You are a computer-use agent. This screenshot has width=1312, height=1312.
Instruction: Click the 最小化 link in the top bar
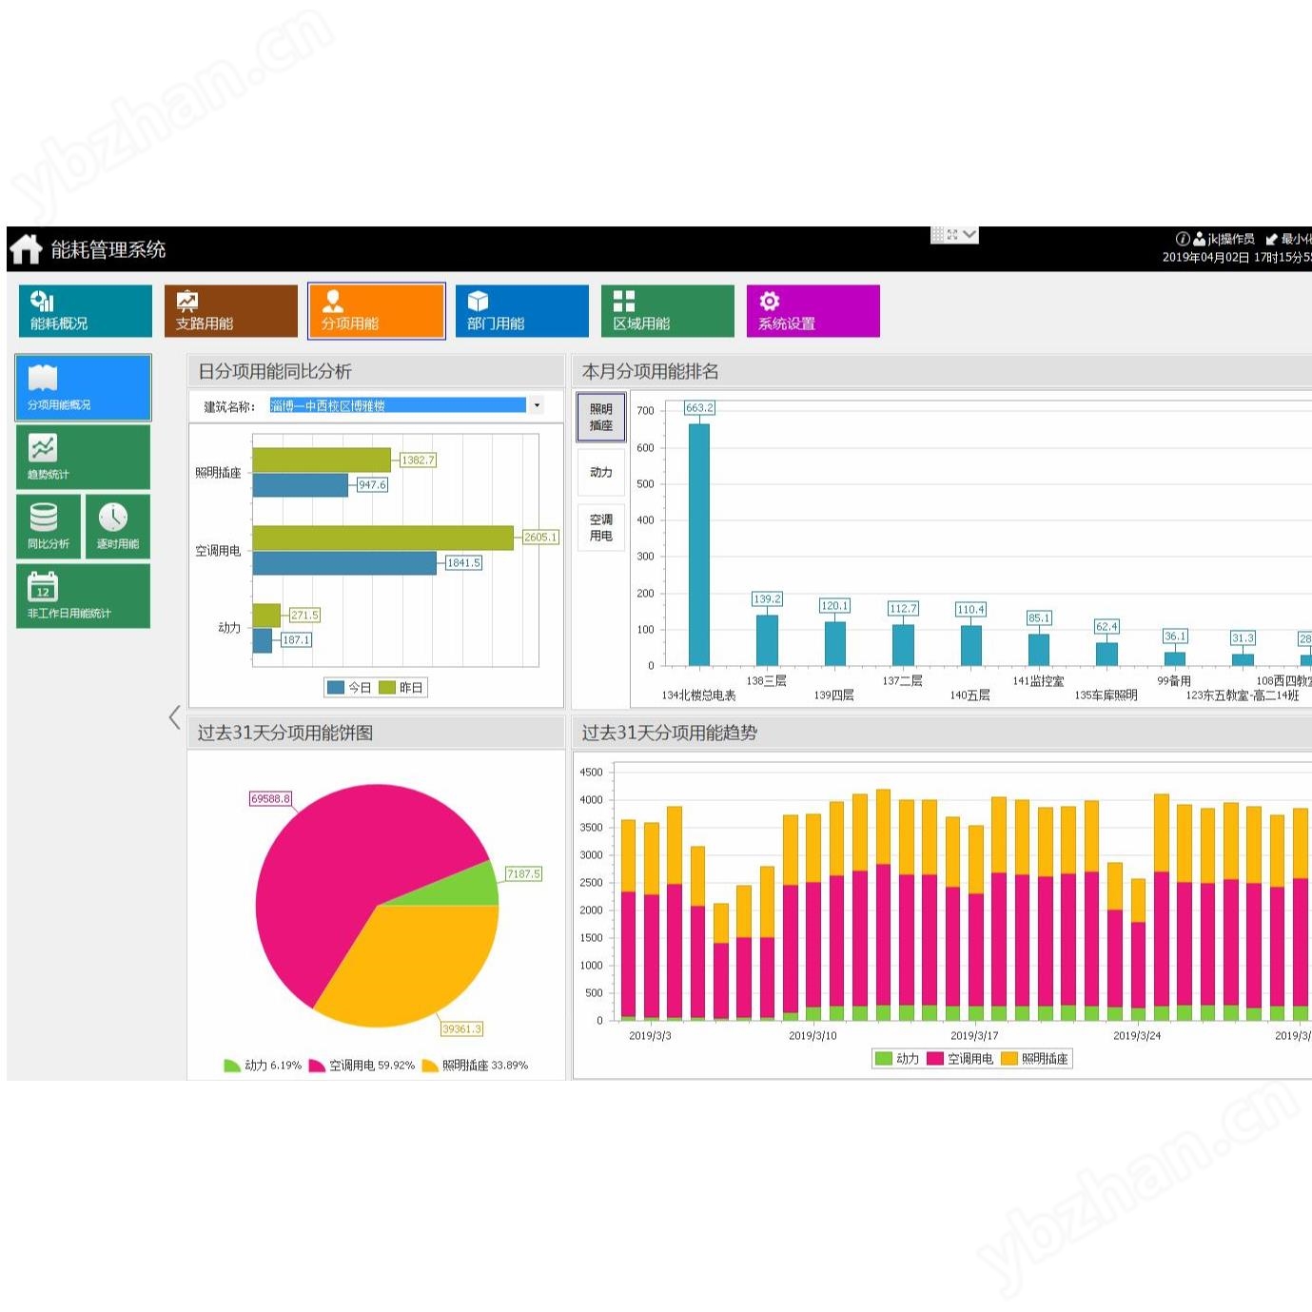(x=1294, y=239)
